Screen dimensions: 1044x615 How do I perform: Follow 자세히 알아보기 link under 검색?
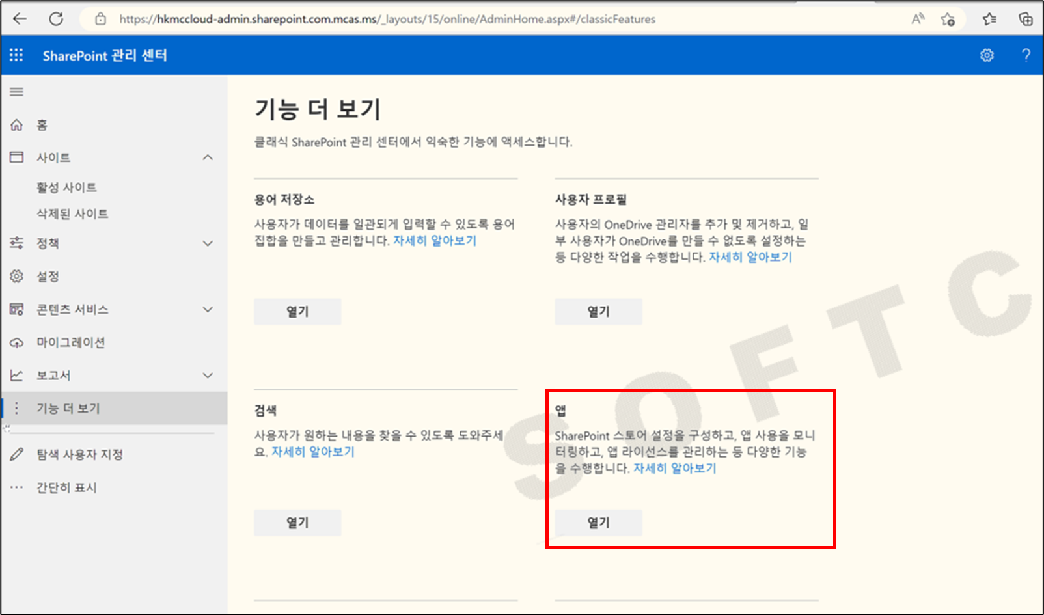click(313, 452)
